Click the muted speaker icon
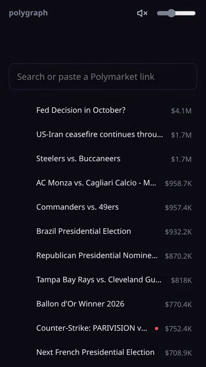The height and width of the screenshot is (367, 206). [142, 13]
